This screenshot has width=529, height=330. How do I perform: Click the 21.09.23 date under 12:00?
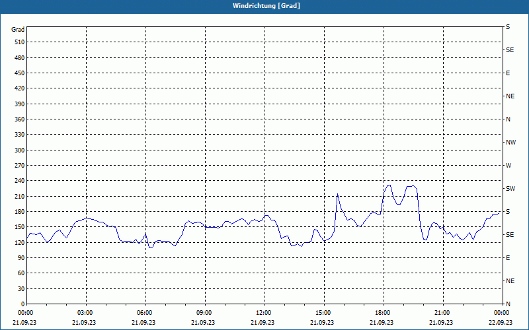(x=263, y=323)
